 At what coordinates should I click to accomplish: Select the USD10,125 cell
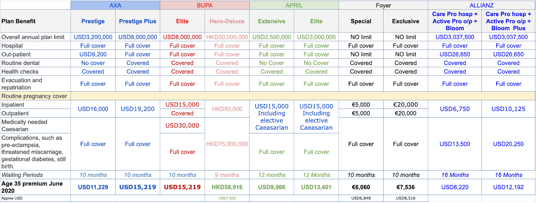click(508, 109)
